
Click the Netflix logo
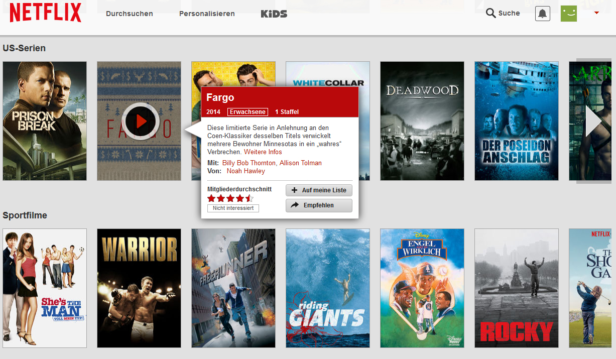46,13
